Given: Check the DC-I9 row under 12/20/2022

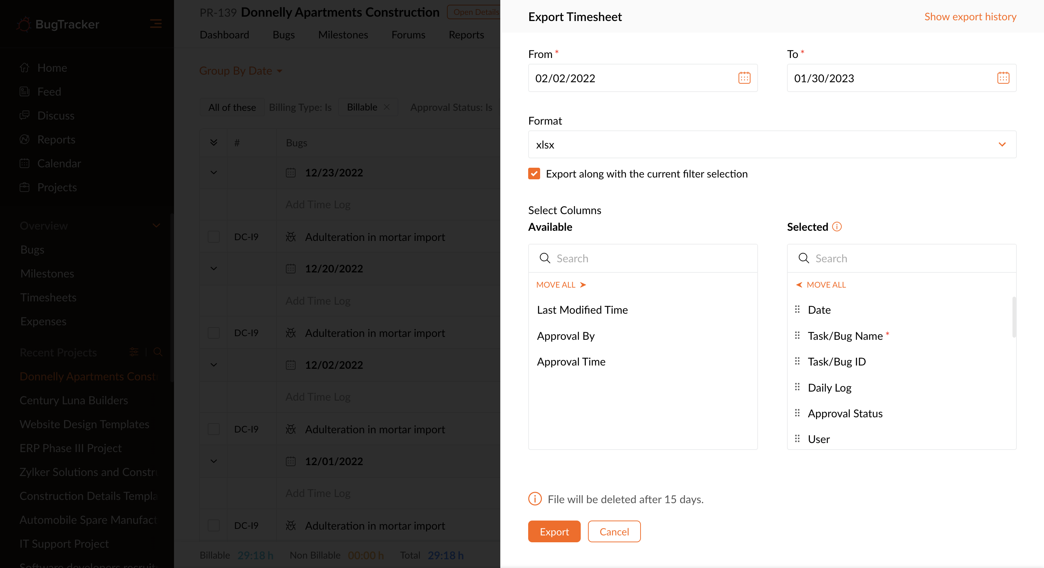Looking at the screenshot, I should 214,333.
